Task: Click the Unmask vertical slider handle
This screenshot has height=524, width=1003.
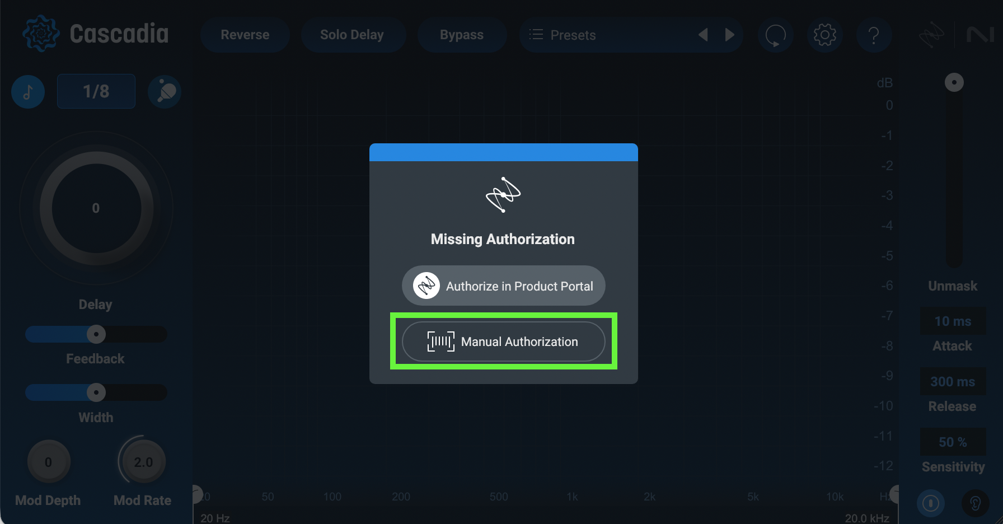Action: pos(954,83)
